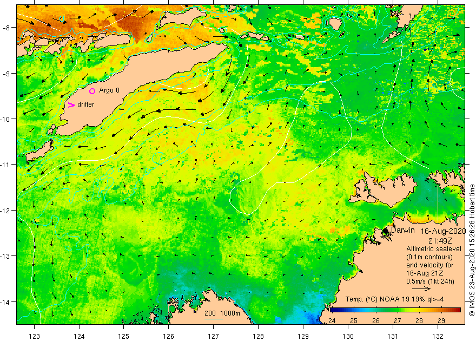Click the 'Argo 0' label
The image size is (476, 341).
(x=109, y=90)
